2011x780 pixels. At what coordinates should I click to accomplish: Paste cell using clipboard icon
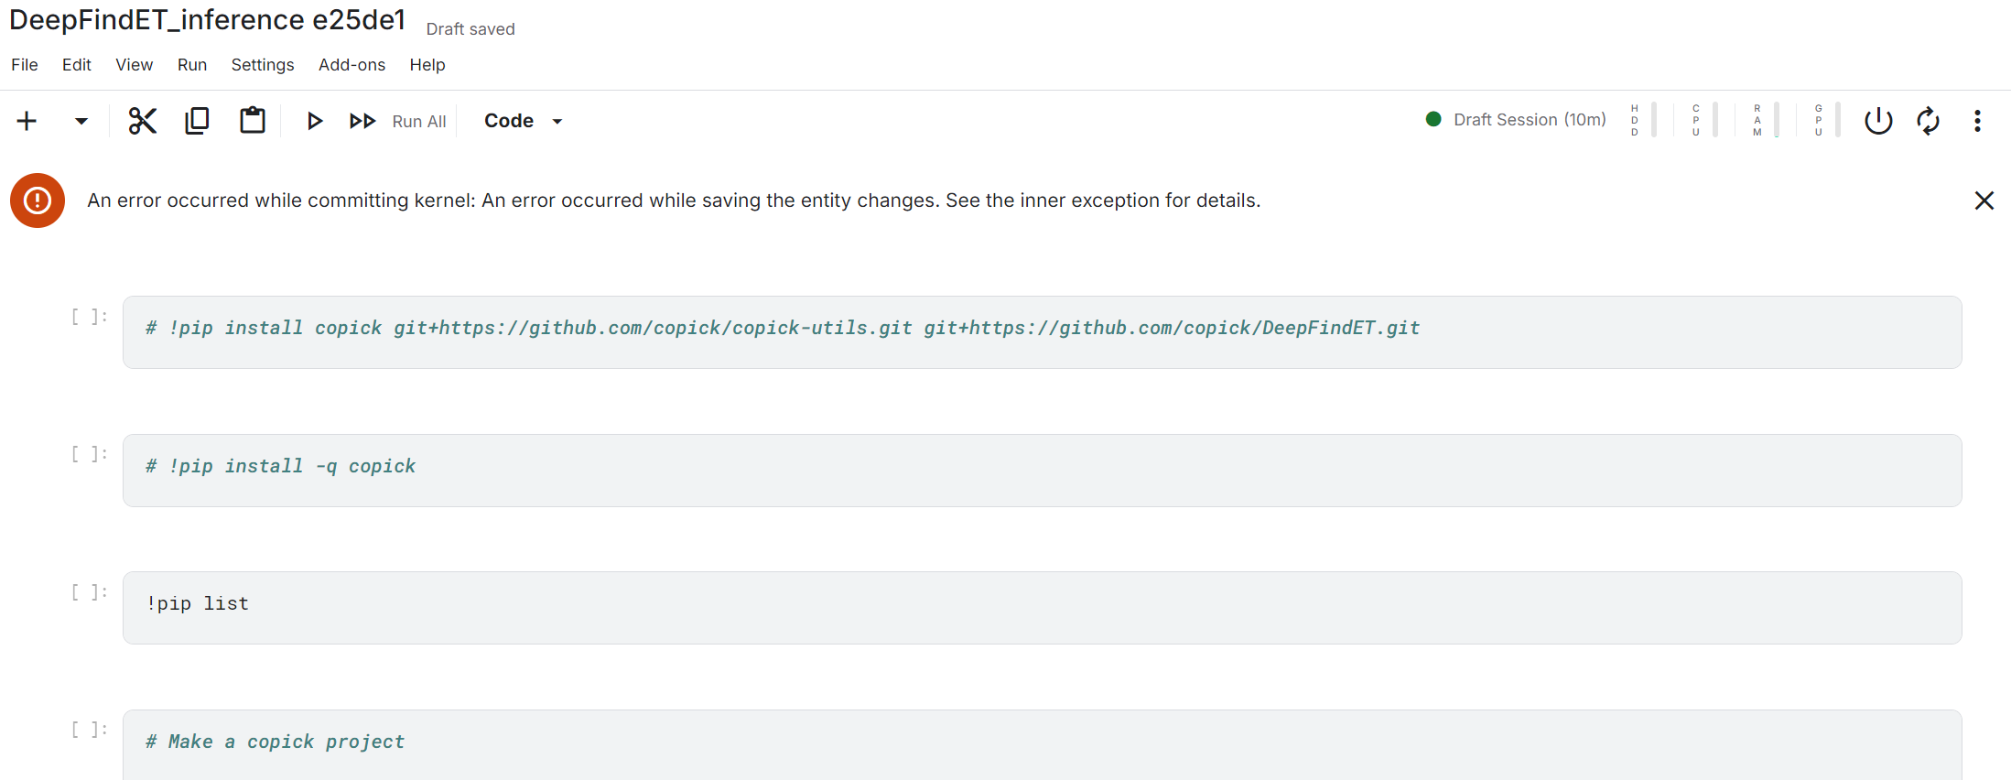253,121
